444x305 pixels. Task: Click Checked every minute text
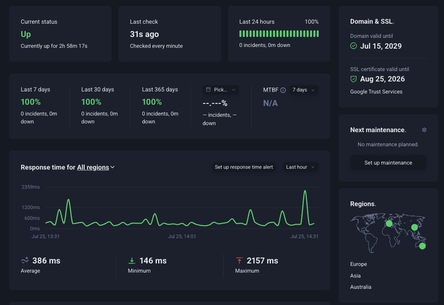(156, 46)
